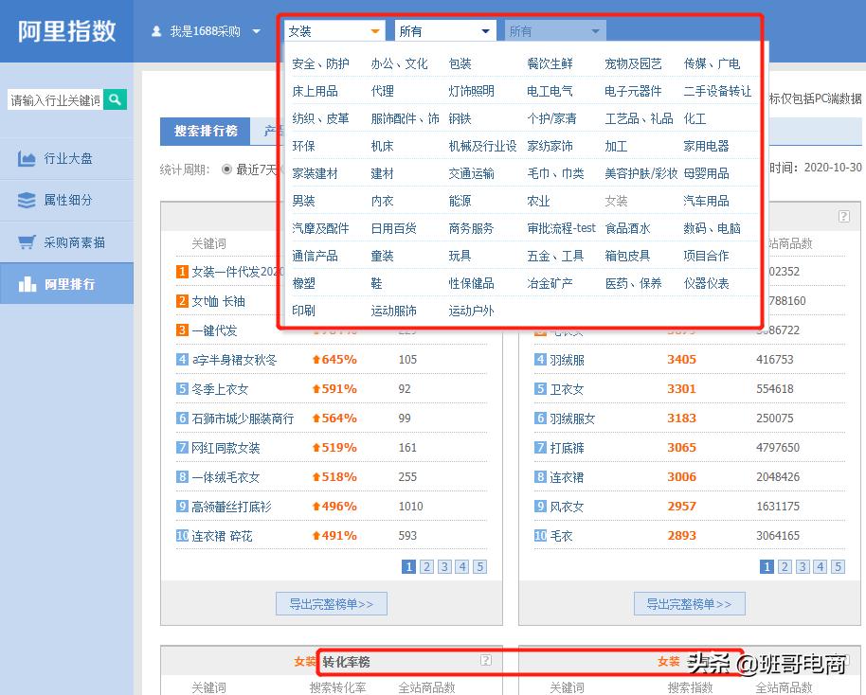Click the help icon in the top-right ranking panel
Viewport: 866px width, 695px height.
(x=844, y=216)
